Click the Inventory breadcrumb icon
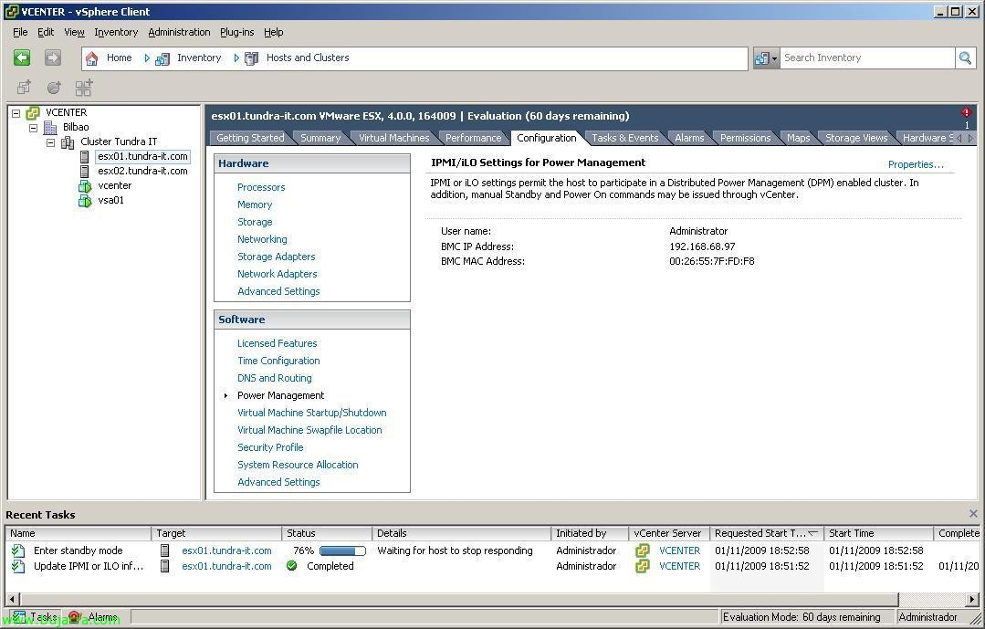 point(162,58)
